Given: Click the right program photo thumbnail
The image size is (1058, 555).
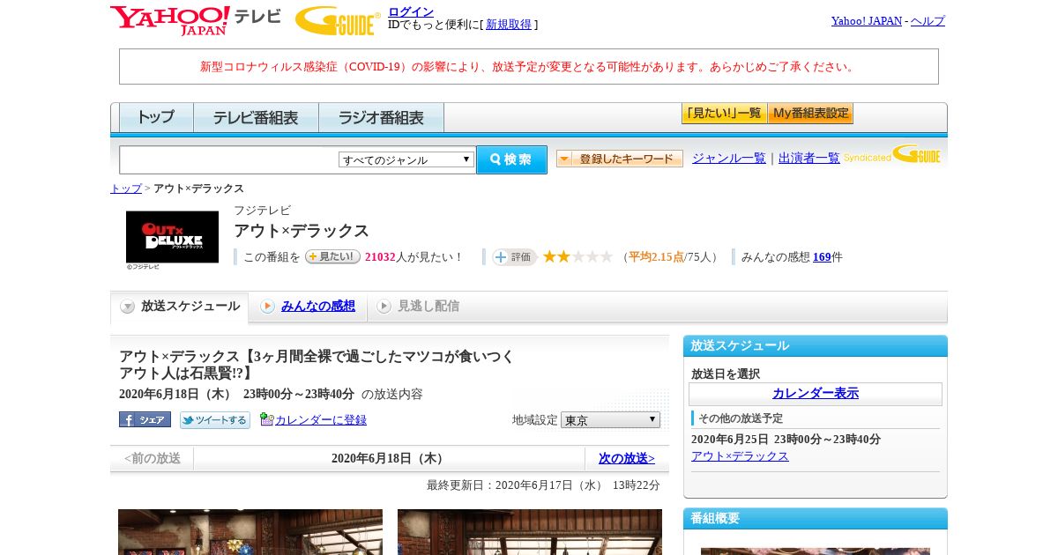Looking at the screenshot, I should [530, 532].
